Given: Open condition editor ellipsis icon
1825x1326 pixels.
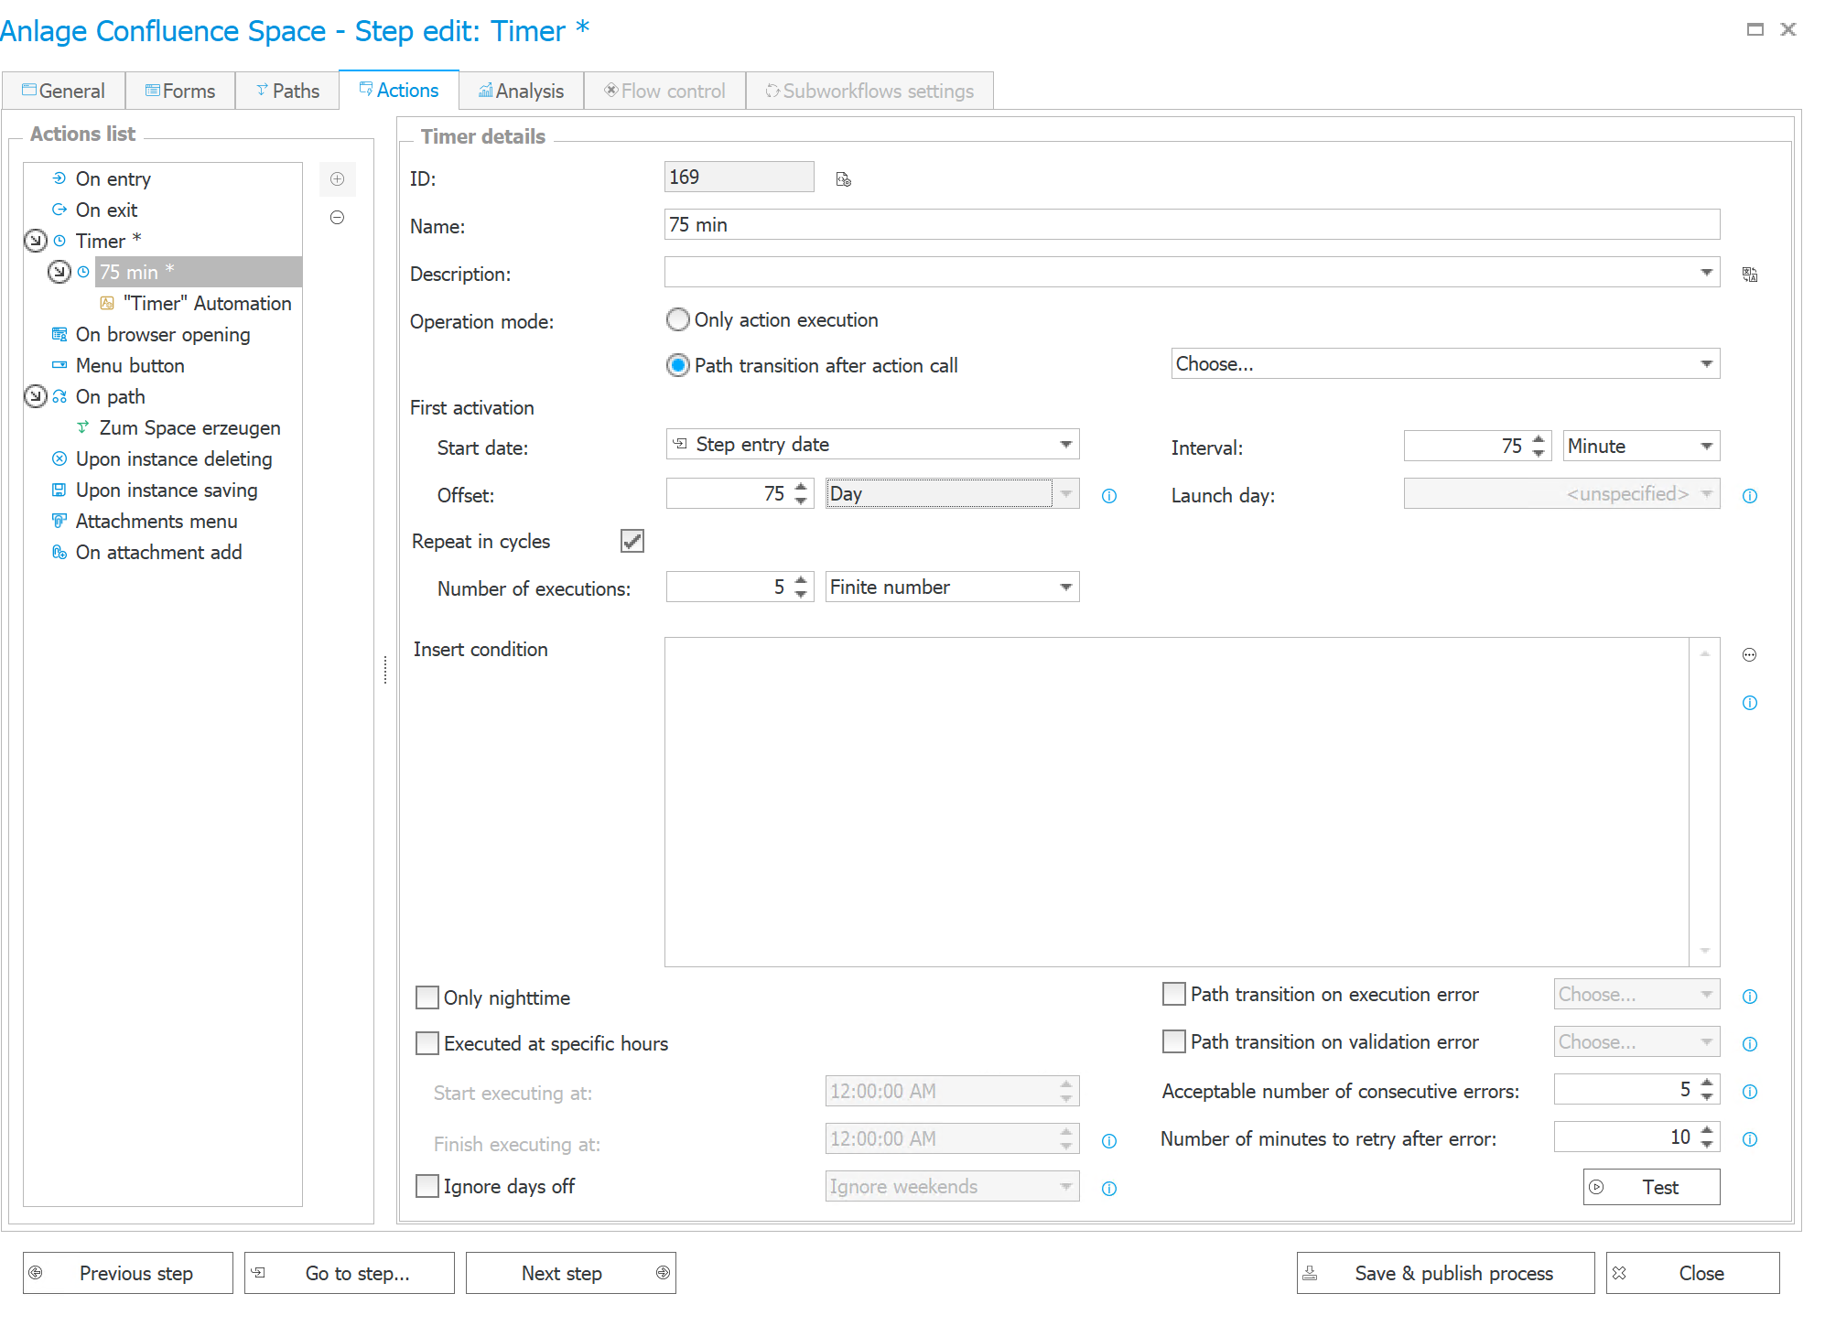Looking at the screenshot, I should click(x=1749, y=655).
